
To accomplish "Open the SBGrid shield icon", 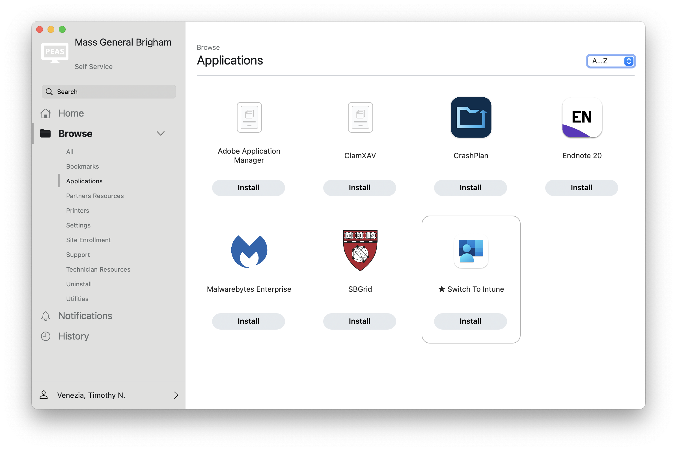I will [360, 250].
